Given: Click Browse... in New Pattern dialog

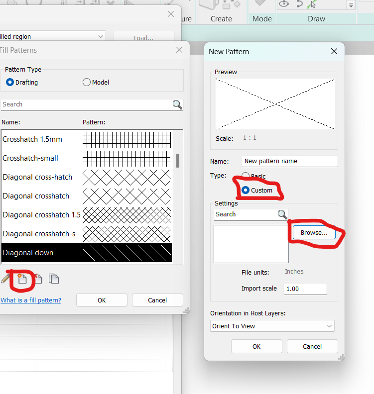Looking at the screenshot, I should click(314, 233).
